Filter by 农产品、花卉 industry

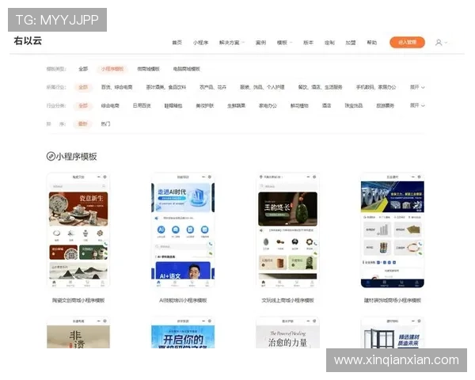pyautogui.click(x=213, y=87)
